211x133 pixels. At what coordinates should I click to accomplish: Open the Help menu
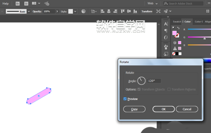tap(6, 3)
